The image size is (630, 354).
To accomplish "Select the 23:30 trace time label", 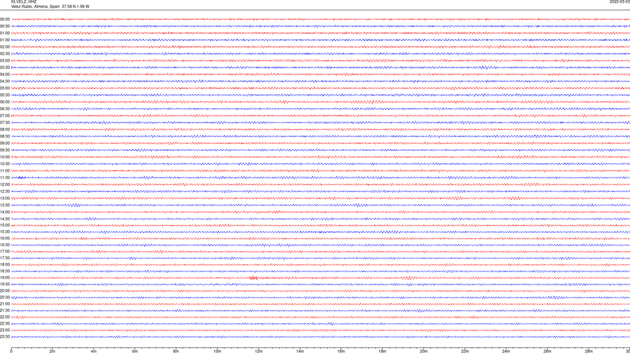I will pos(5,337).
